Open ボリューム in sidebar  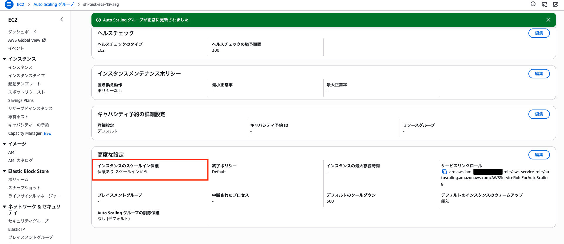(18, 179)
